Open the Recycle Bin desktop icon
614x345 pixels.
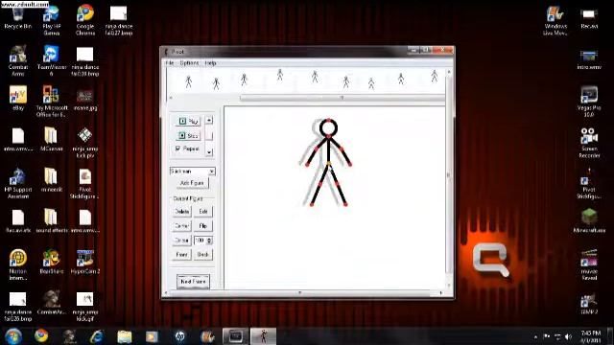coord(18,18)
